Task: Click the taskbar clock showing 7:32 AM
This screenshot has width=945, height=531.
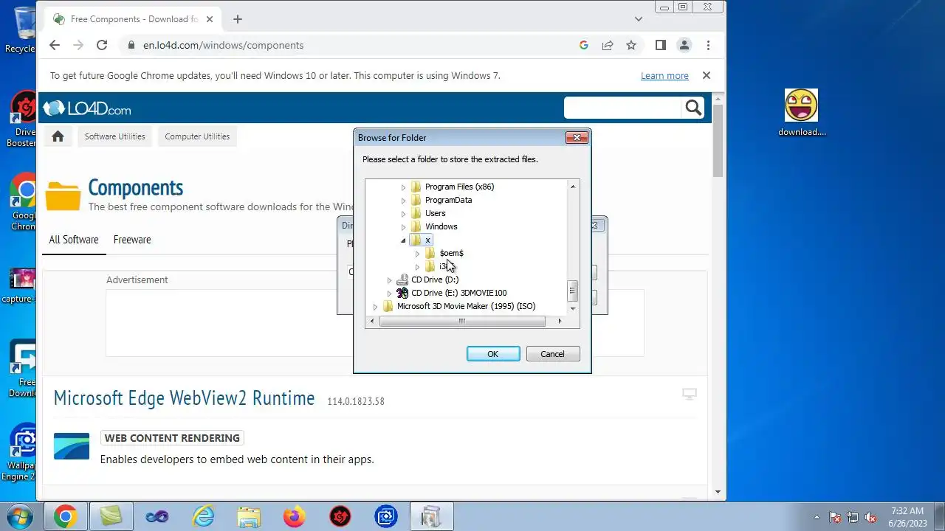Action: click(907, 517)
